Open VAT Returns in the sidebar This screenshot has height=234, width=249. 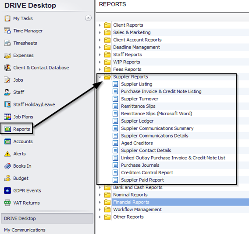click(26, 203)
